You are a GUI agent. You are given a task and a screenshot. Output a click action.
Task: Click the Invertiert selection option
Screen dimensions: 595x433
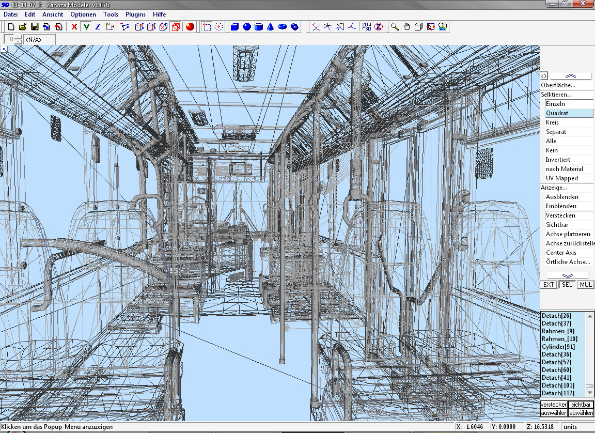tap(569, 159)
